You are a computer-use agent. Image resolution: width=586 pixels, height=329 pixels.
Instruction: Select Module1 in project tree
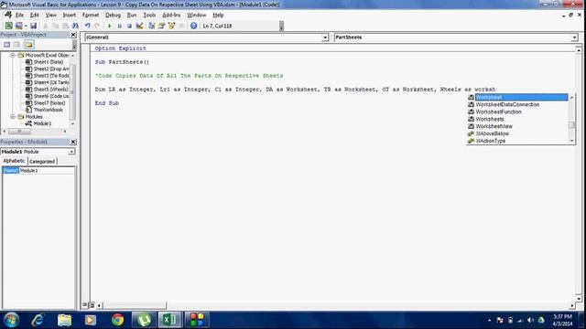tap(42, 123)
